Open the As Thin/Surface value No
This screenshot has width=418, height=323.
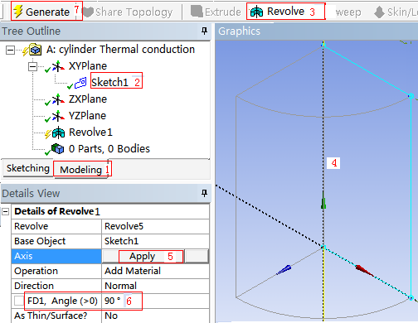coord(155,316)
